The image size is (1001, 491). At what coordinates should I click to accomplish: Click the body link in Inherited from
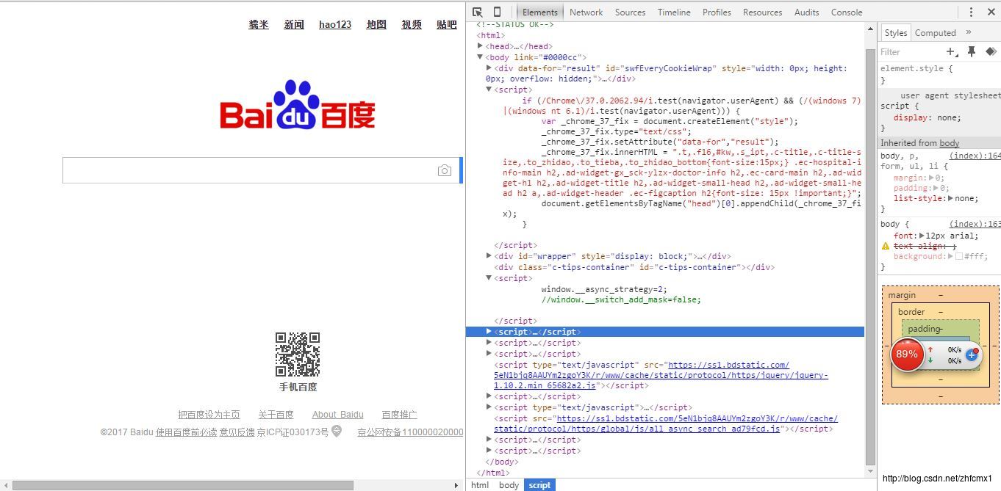(949, 143)
